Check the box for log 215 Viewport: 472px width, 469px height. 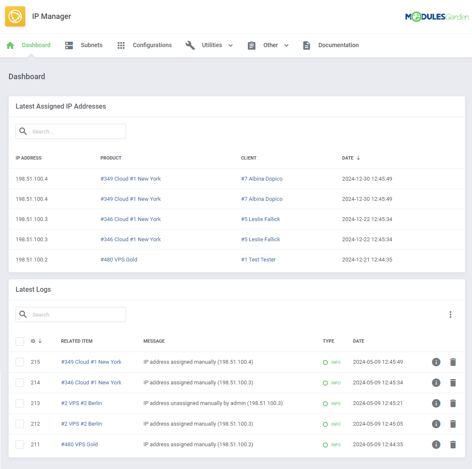point(20,362)
